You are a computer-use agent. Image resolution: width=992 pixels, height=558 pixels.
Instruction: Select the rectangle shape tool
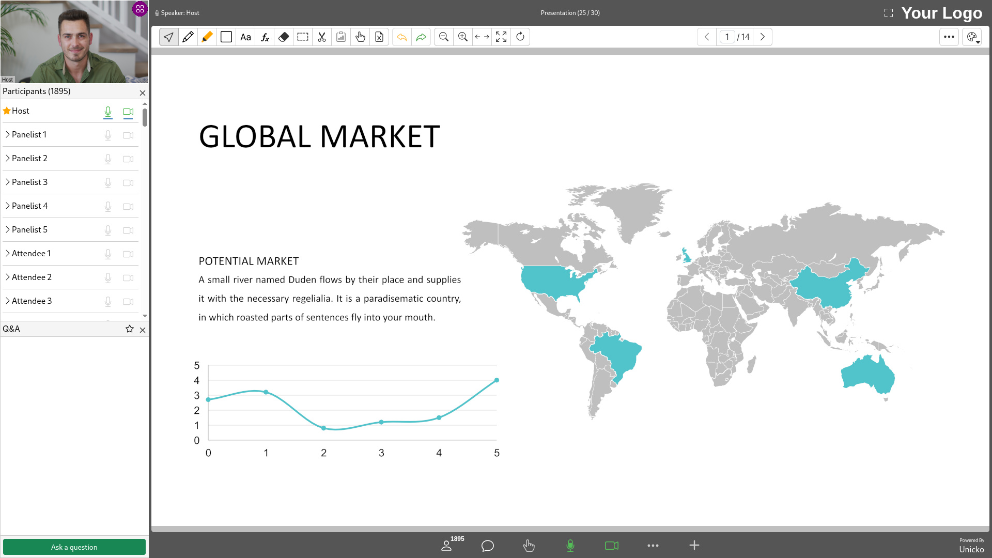[x=226, y=37]
